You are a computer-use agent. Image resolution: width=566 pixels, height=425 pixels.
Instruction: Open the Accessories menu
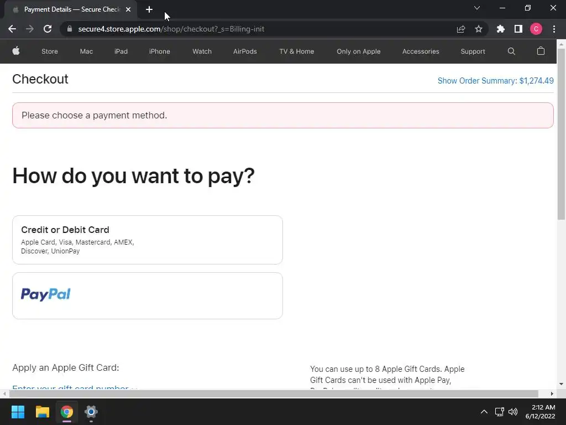point(421,51)
